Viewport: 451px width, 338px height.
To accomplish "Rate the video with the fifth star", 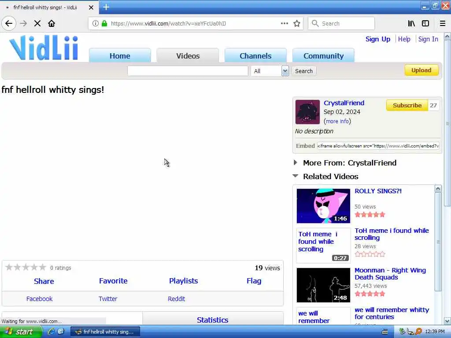I will pyautogui.click(x=43, y=267).
